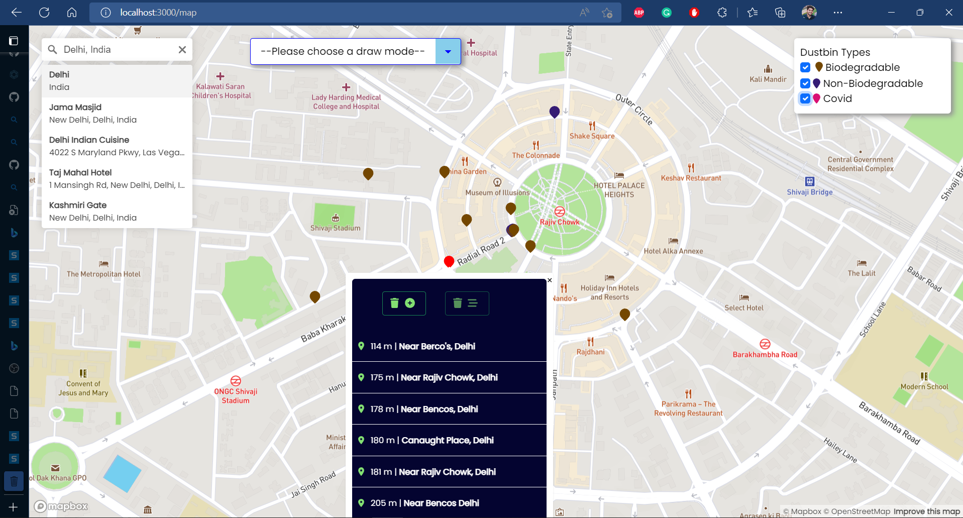Screen dimensions: 963x518
Task: Expand the '--Please choose a draw mode--' combo box
Action: [343, 51]
